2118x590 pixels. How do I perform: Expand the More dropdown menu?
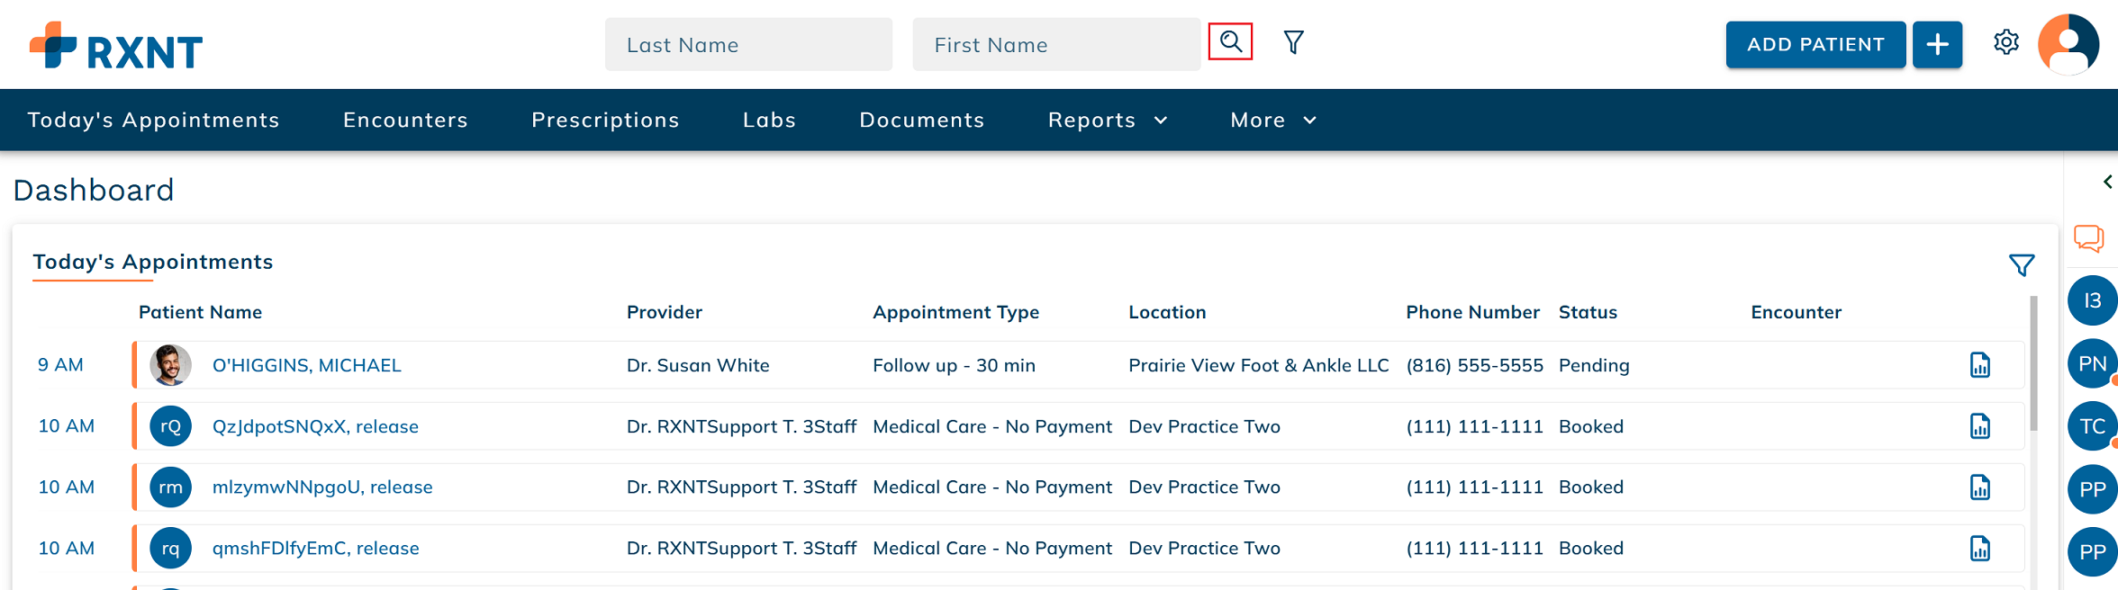(1272, 120)
